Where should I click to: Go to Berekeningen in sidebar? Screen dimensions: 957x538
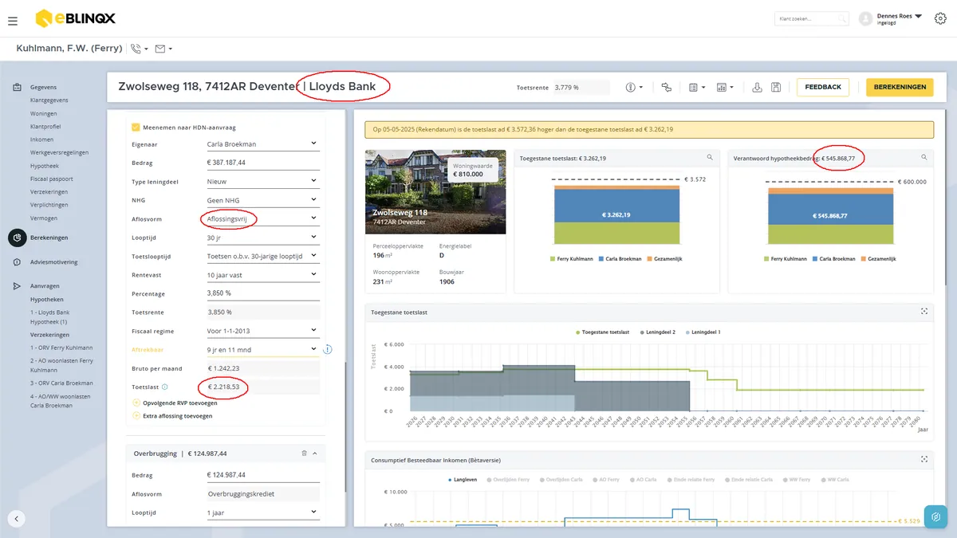click(x=49, y=238)
